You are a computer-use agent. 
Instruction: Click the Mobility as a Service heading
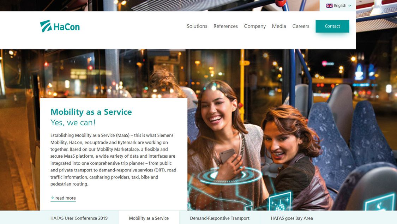click(91, 112)
